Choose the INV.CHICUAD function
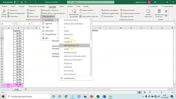Image resolution: width=176 pixels, height=99 pixels. (x=68, y=71)
